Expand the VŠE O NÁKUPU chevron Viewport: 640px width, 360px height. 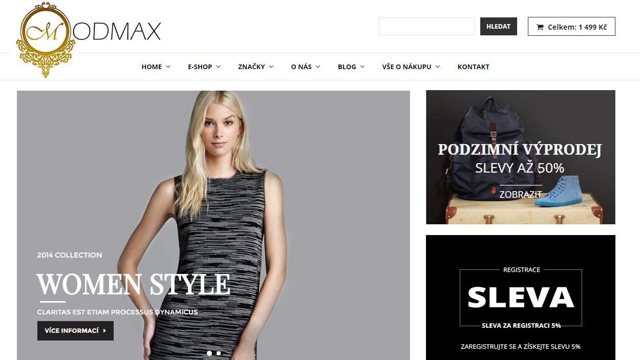pos(438,67)
